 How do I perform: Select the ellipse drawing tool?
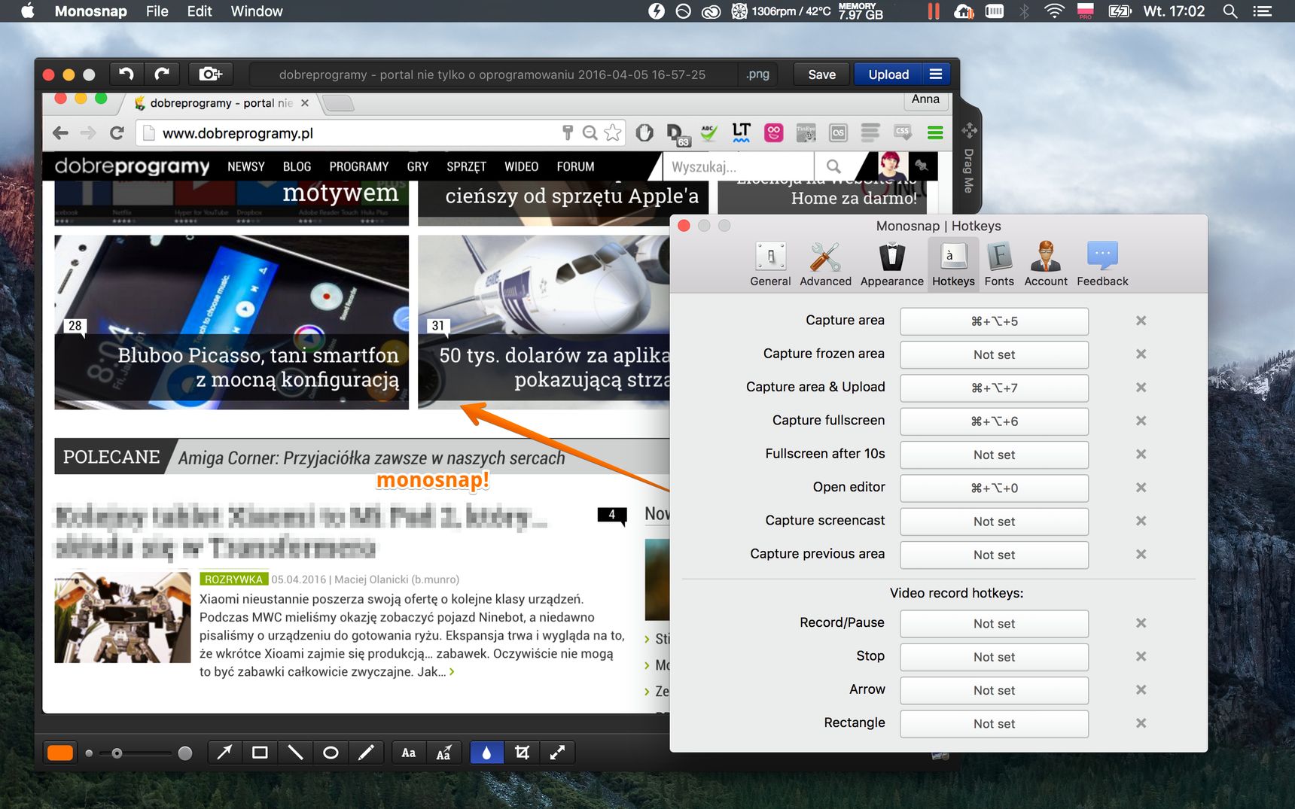(331, 753)
